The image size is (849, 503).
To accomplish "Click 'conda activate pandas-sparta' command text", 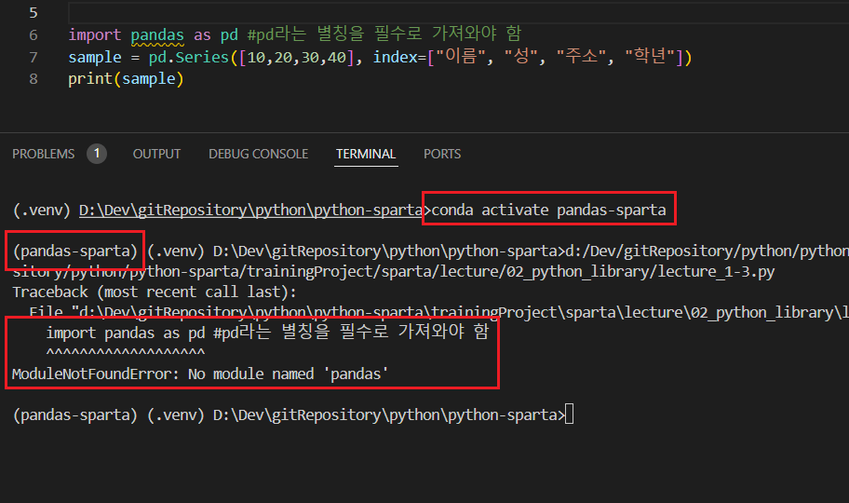I will [548, 210].
